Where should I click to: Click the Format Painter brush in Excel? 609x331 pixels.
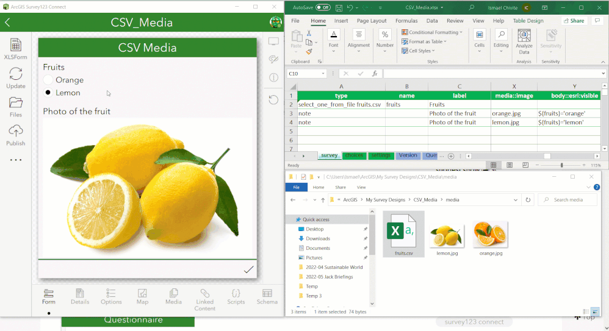[309, 51]
